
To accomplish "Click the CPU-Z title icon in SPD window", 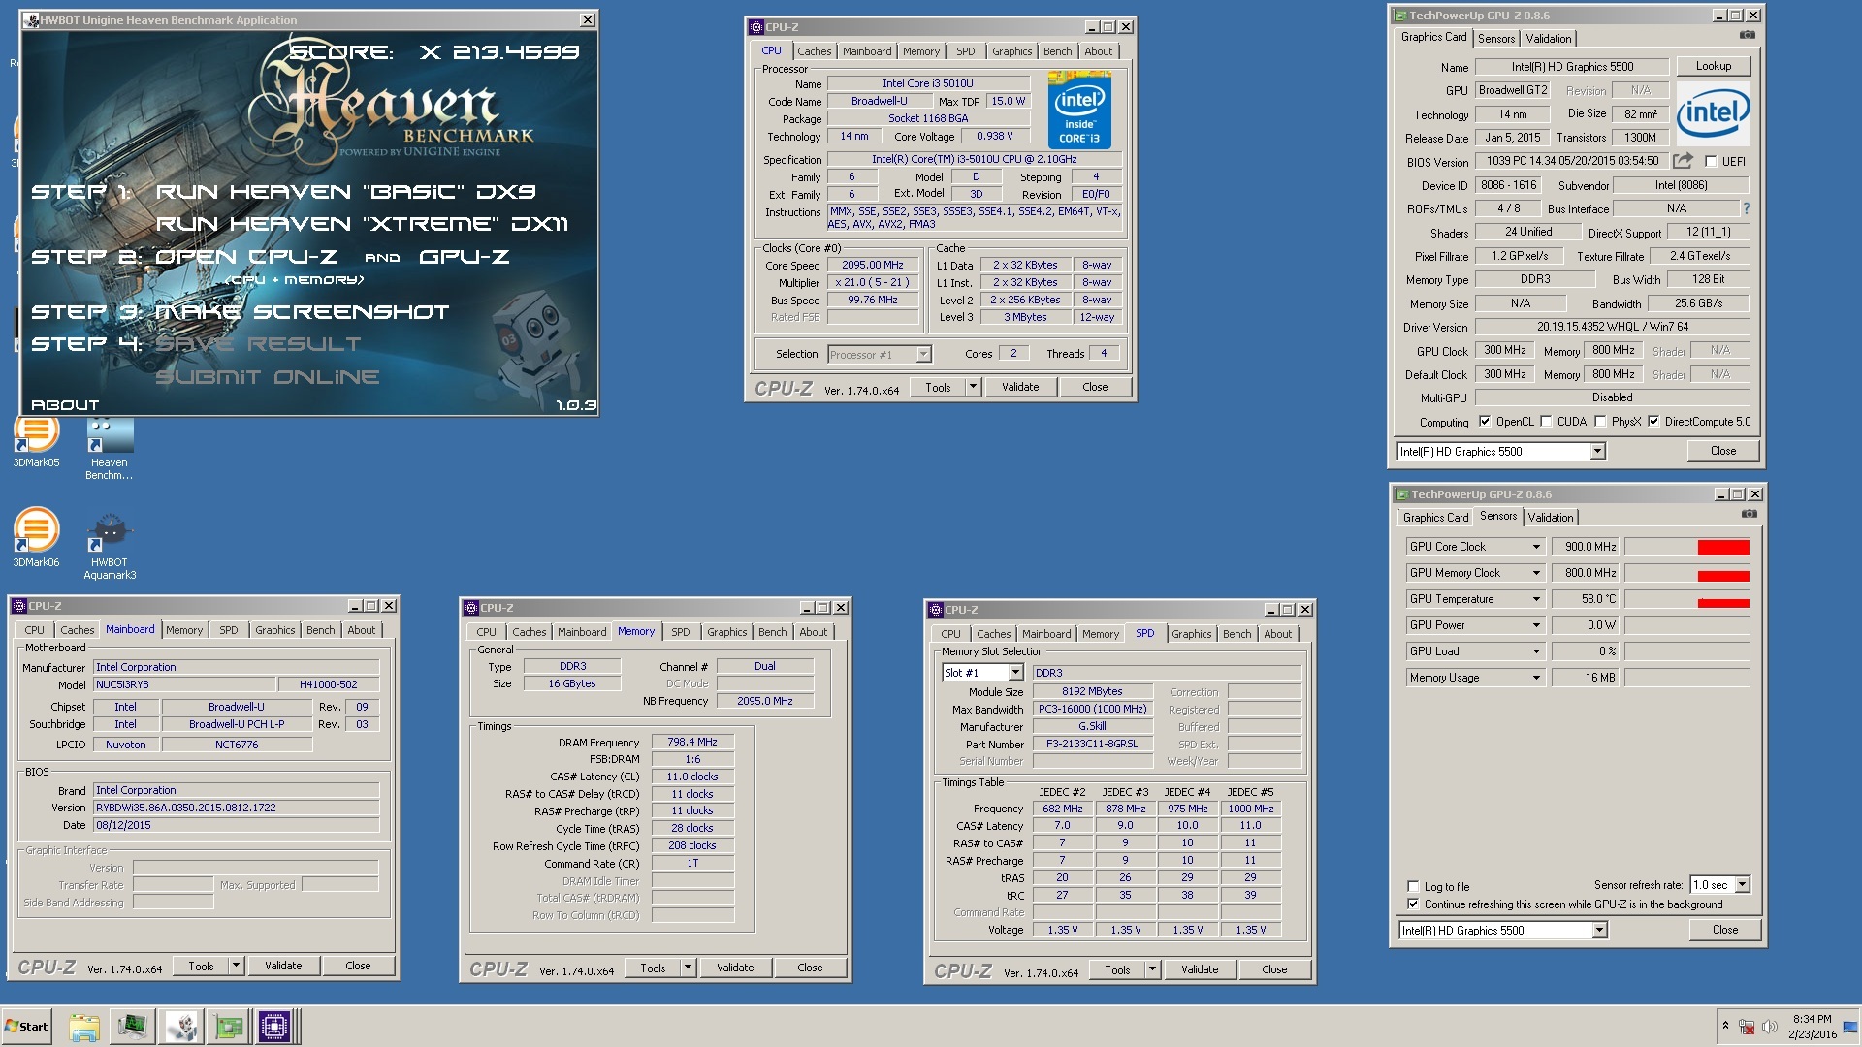I will coord(936,610).
